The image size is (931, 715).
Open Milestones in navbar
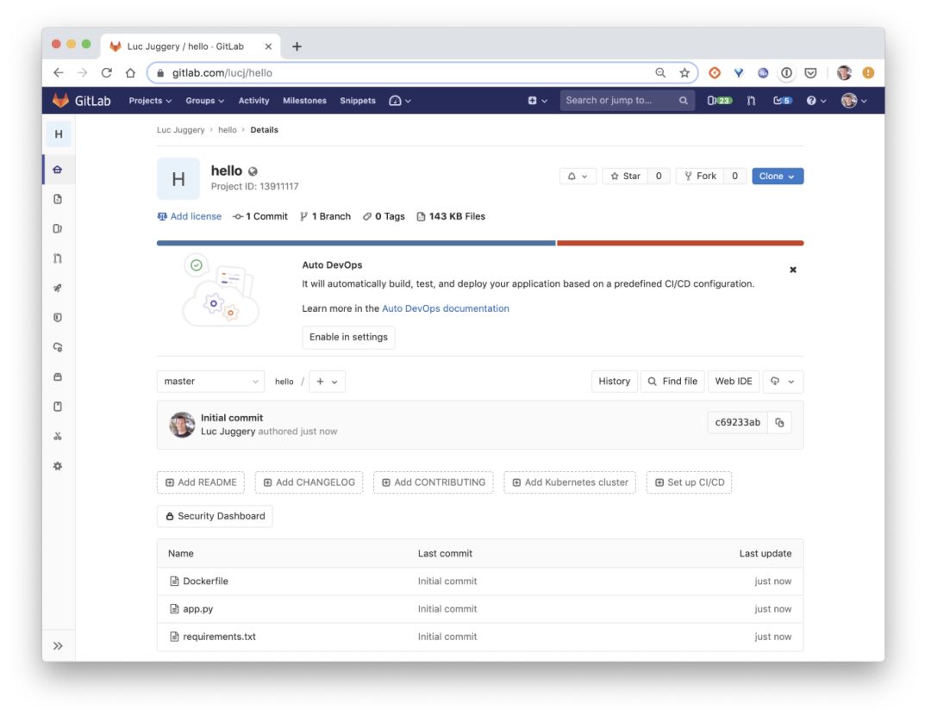coord(304,100)
